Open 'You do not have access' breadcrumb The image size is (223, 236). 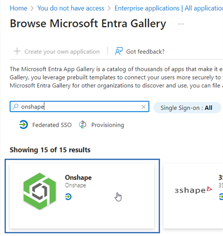[x=71, y=8]
